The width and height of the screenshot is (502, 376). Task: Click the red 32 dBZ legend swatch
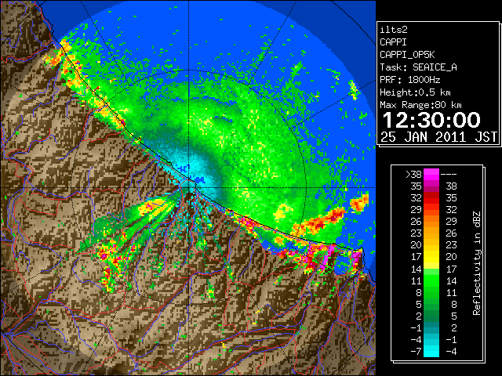[431, 197]
